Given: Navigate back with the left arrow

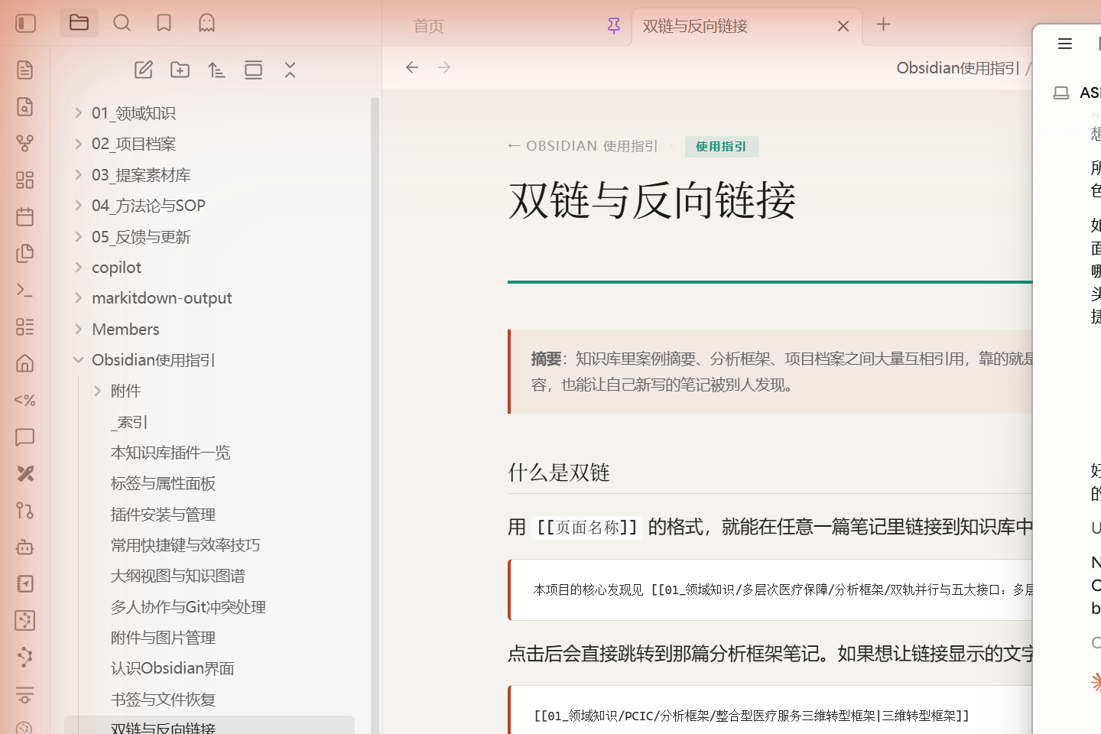Looking at the screenshot, I should tap(412, 67).
